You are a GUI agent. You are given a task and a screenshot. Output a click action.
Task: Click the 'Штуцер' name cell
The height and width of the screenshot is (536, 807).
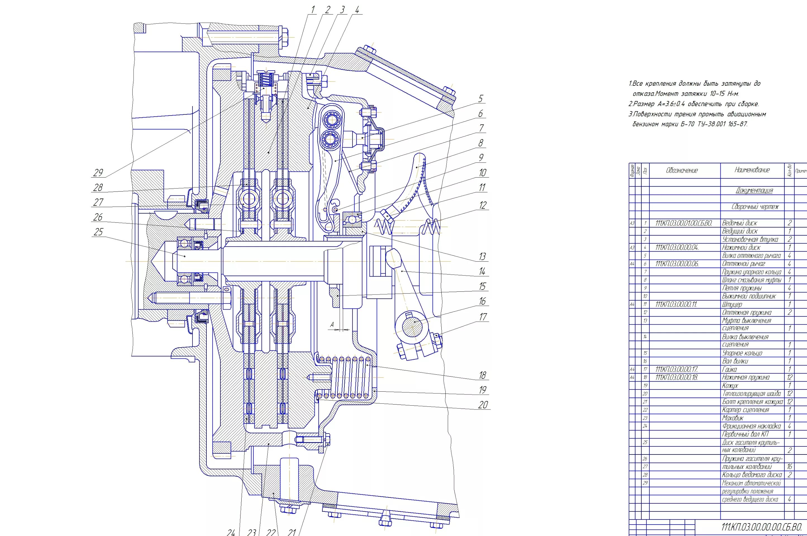(732, 304)
